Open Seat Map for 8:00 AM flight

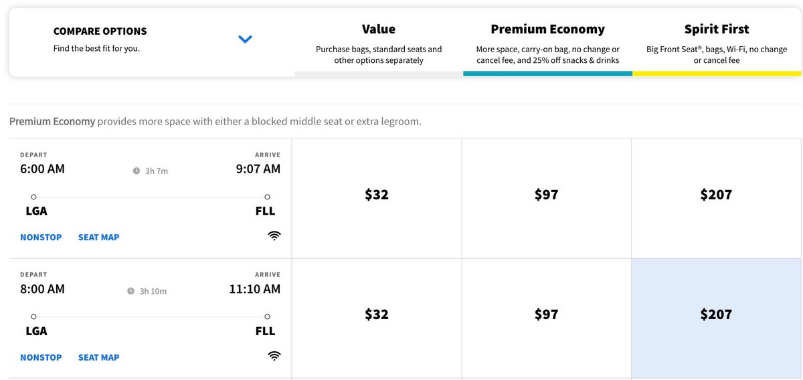click(x=98, y=358)
